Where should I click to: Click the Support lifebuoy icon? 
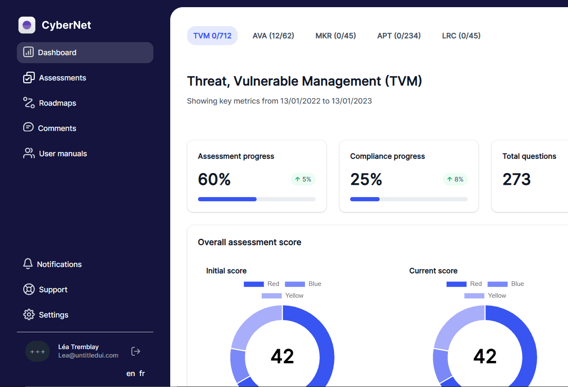click(x=29, y=289)
